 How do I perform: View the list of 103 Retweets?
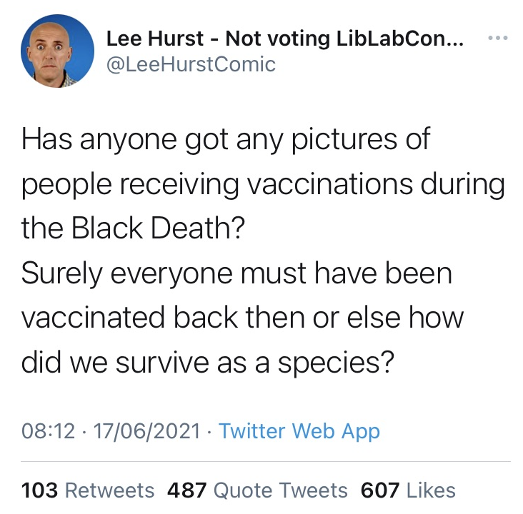click(x=88, y=490)
